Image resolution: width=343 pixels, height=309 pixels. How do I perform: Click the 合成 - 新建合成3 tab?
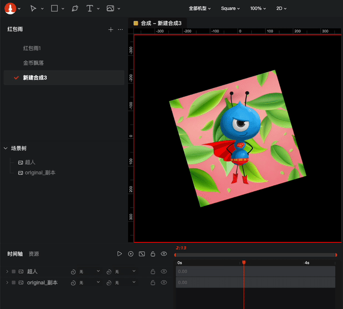click(x=158, y=23)
